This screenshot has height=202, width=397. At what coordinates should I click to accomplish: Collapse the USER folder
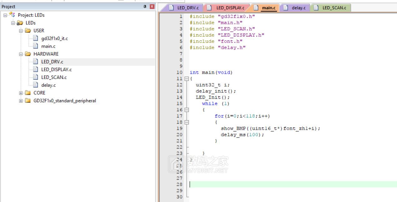click(21, 31)
